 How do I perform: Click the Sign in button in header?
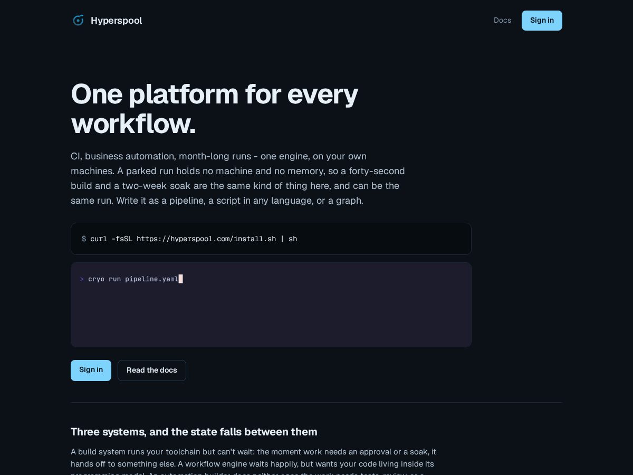coord(542,21)
